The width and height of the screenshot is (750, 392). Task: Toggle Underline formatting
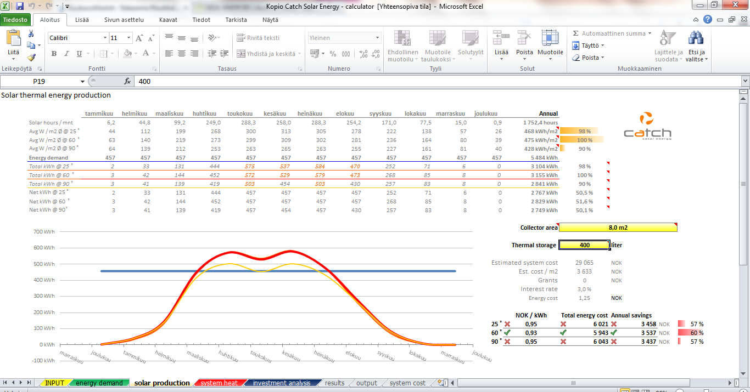tap(79, 54)
